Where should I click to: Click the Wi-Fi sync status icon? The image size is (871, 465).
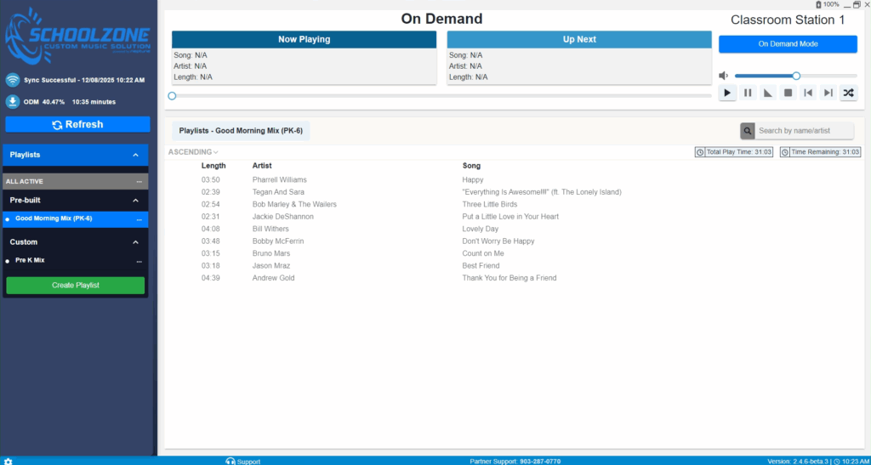[x=13, y=80]
